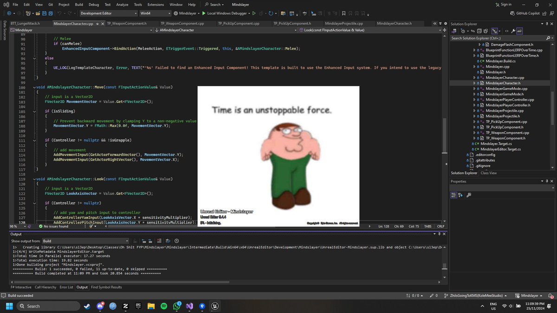Open AMindslayerCharacter class navigation dropdown
The image size is (557, 313).
pyautogui.click(x=225, y=30)
